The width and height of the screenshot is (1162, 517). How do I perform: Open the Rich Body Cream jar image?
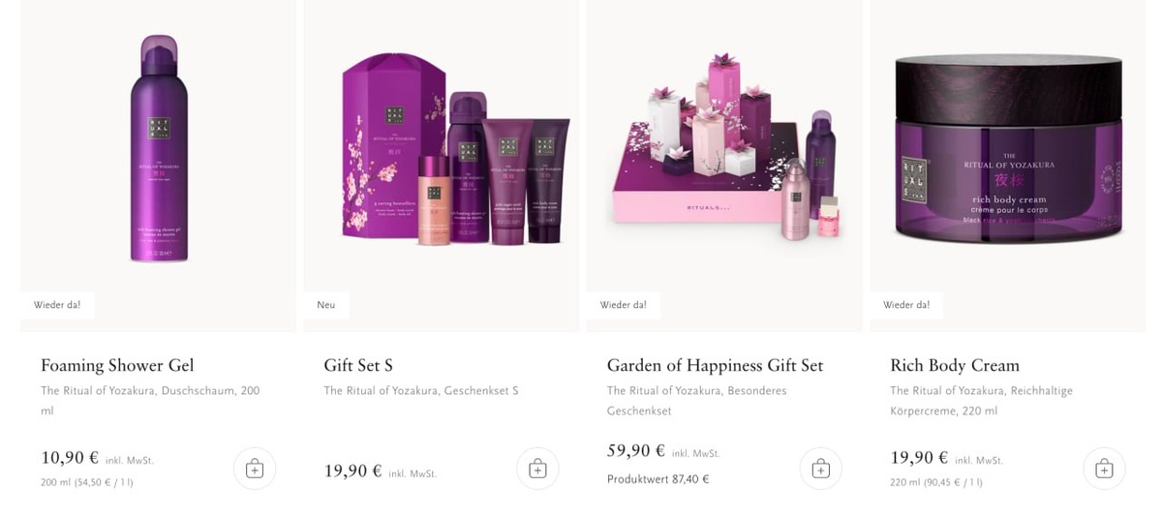[x=1008, y=148]
